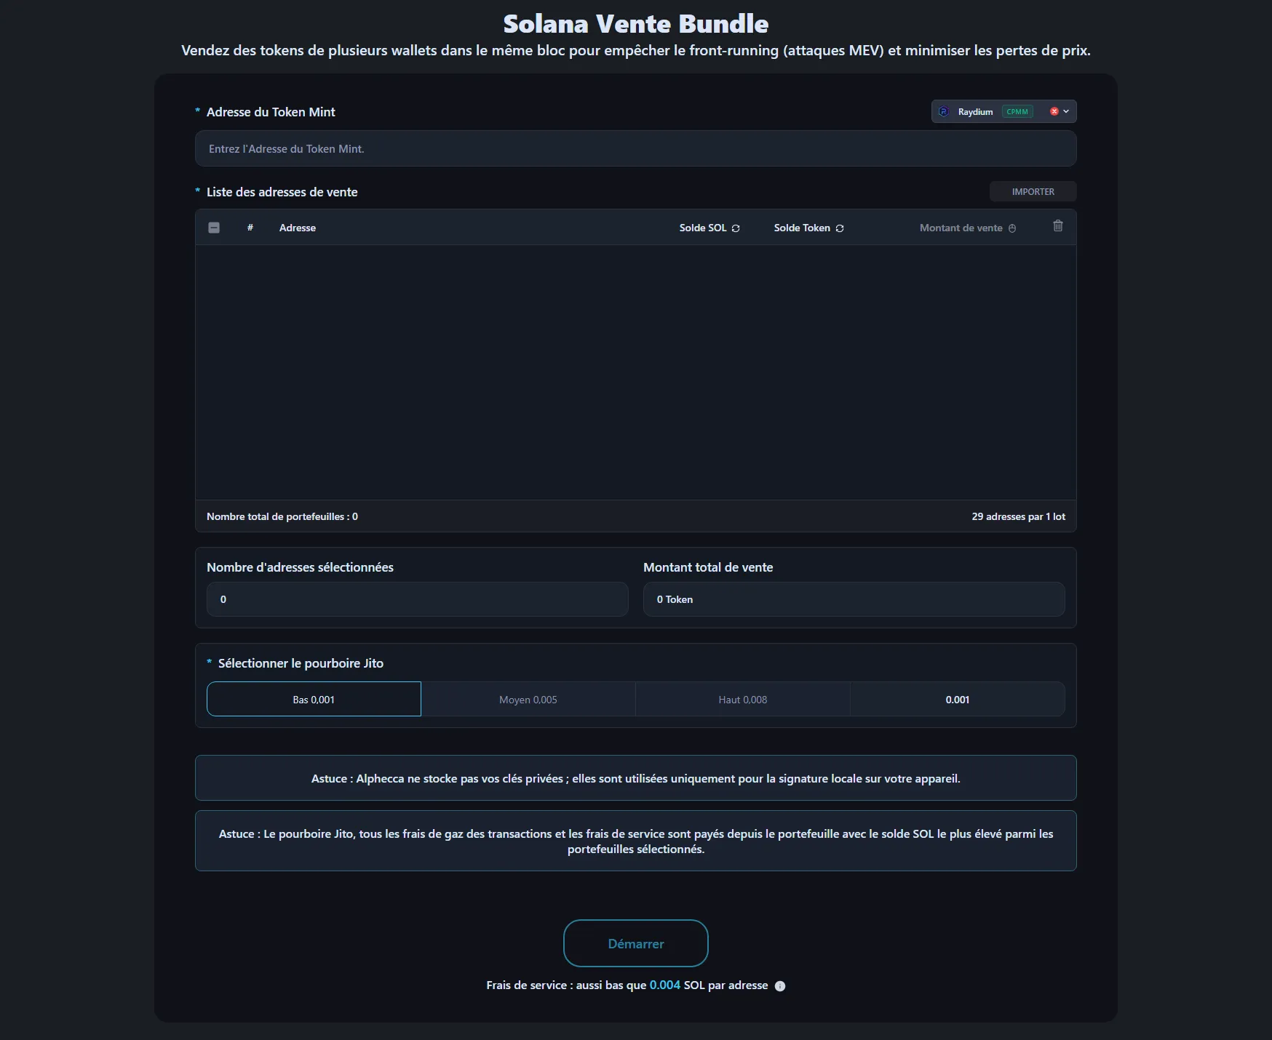Edit the custom Jito tip value 0.001
Image resolution: width=1272 pixels, height=1040 pixels.
pos(958,699)
